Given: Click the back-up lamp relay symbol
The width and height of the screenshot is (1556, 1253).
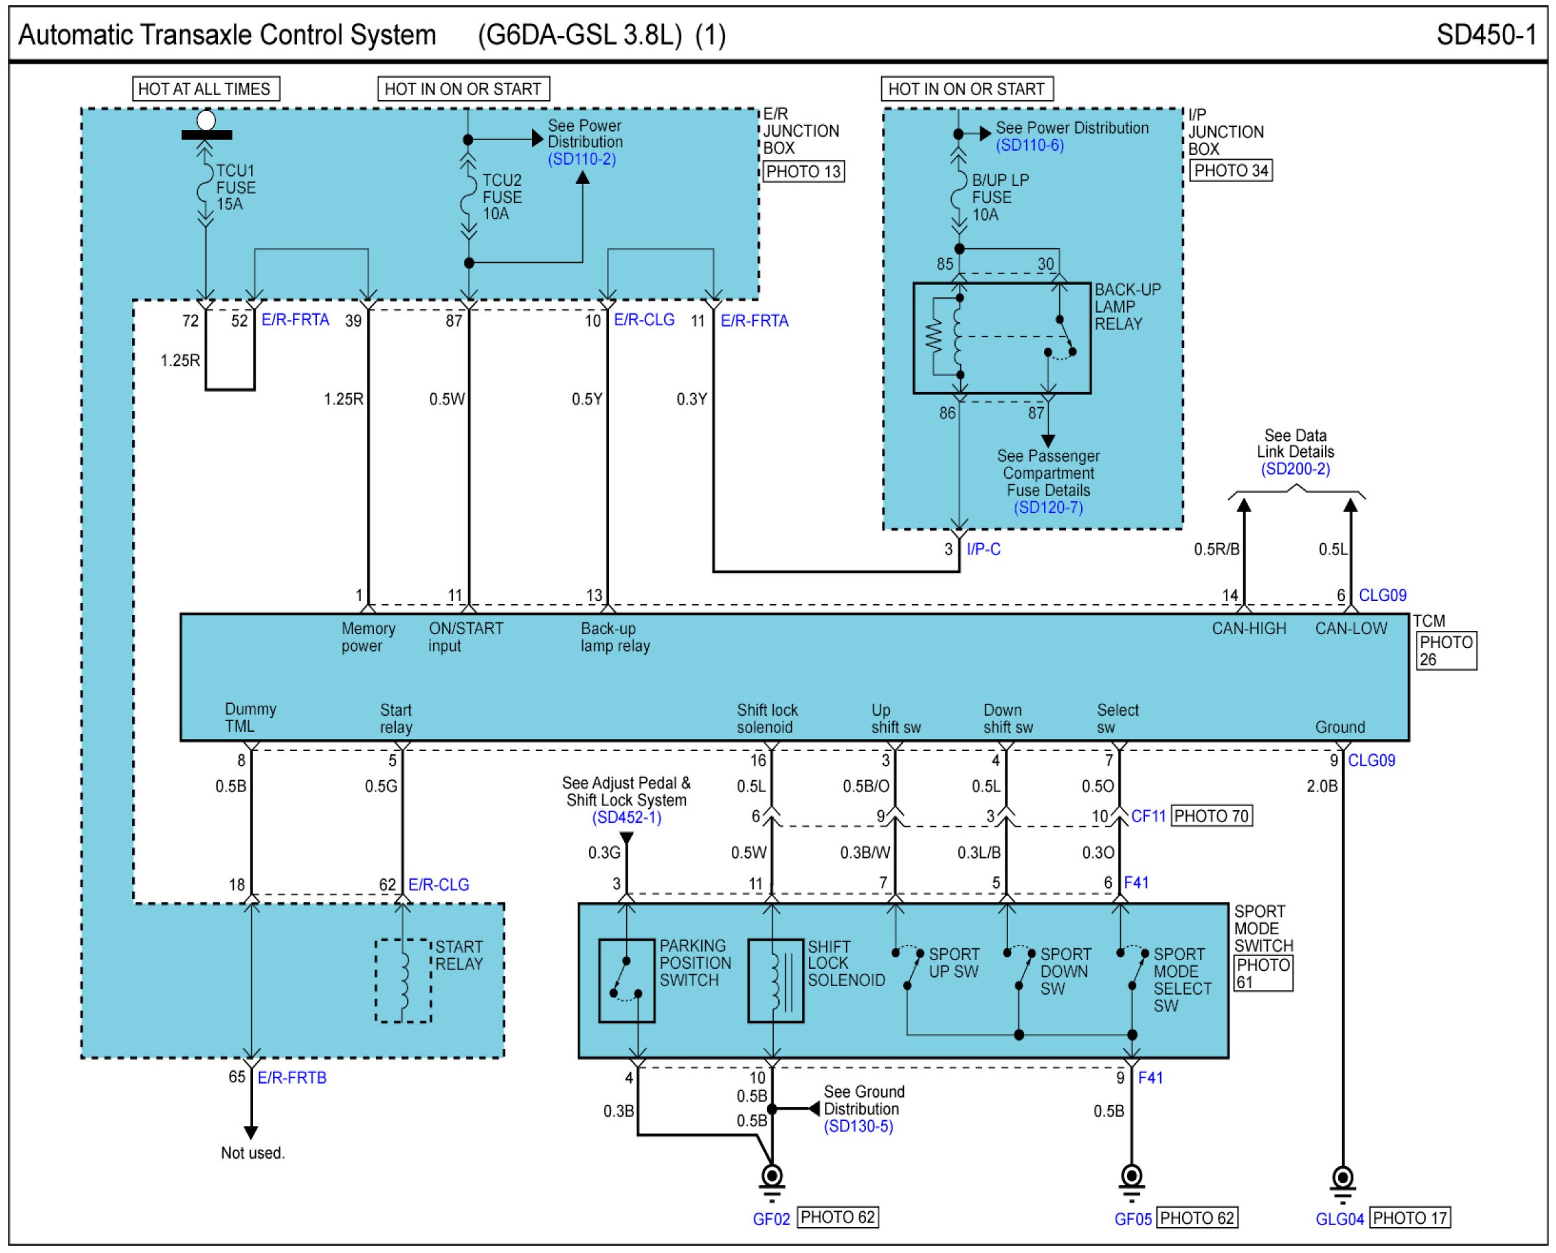Looking at the screenshot, I should tap(1001, 338).
